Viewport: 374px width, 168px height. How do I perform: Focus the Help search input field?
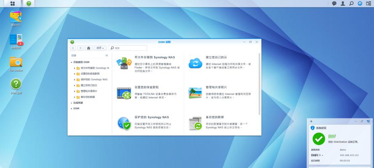tap(127, 48)
